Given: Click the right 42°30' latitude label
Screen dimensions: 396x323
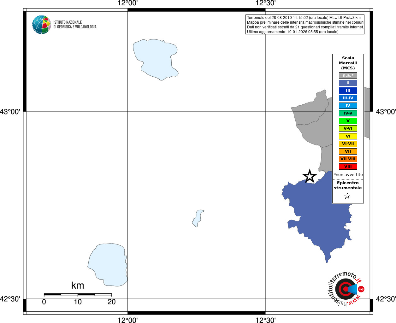Looking at the screenshot, I should tap(386, 299).
